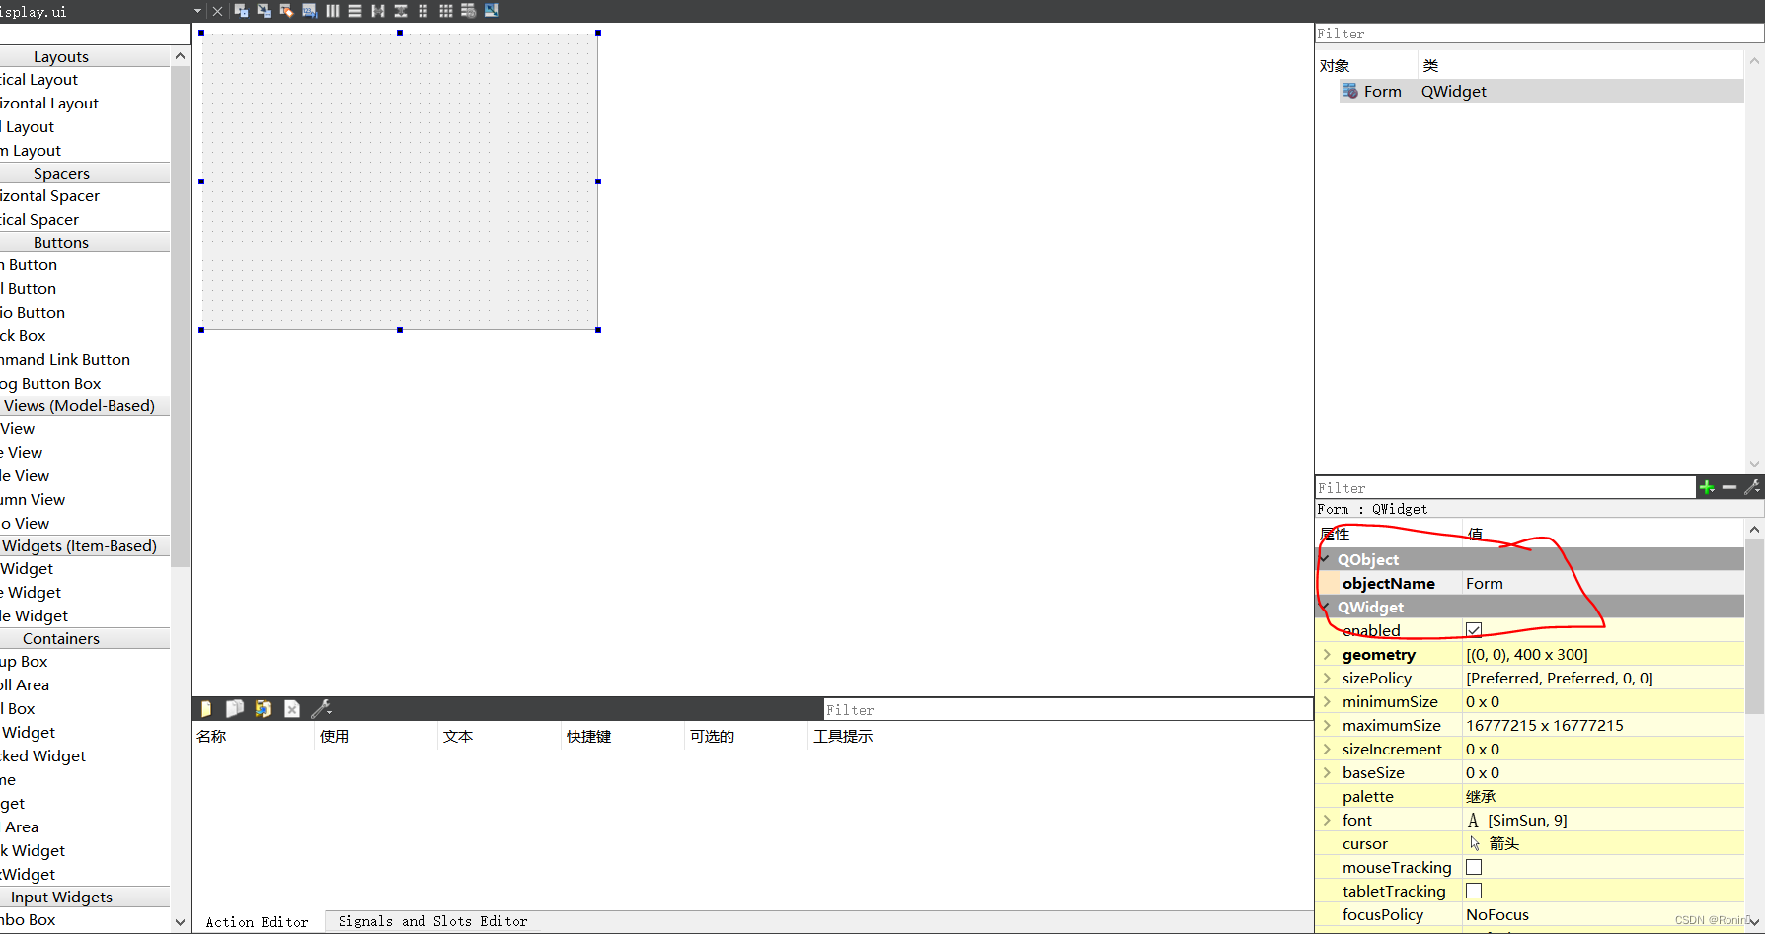Click the property editor Filter input field
This screenshot has height=934, width=1765.
point(1500,487)
